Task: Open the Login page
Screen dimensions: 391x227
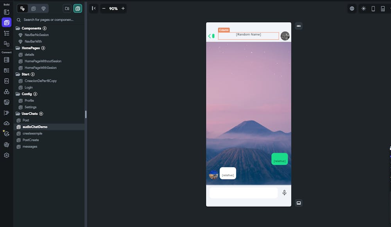Action: 29,87
